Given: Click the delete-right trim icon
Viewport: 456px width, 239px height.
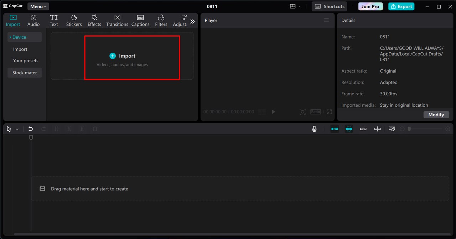Looking at the screenshot, I should (x=82, y=129).
